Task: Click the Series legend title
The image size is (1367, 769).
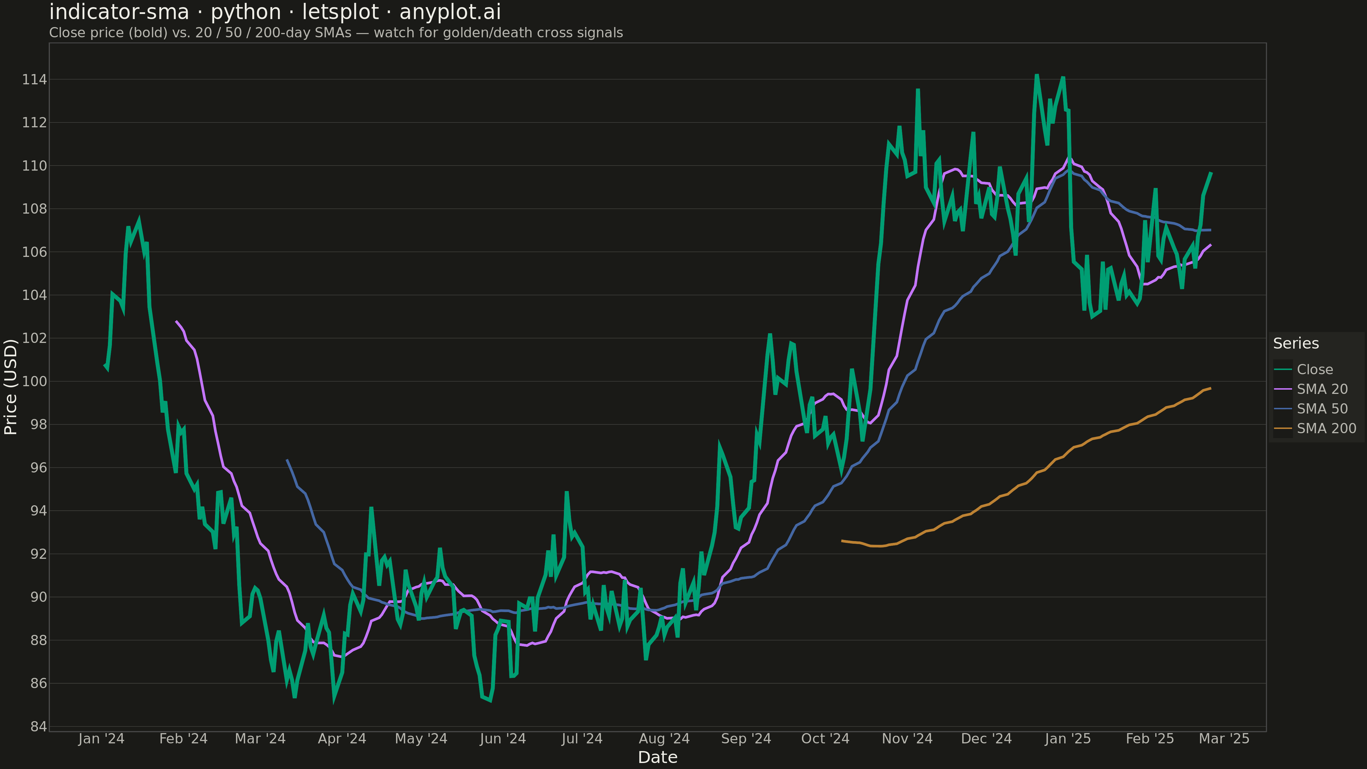Action: (x=1296, y=343)
